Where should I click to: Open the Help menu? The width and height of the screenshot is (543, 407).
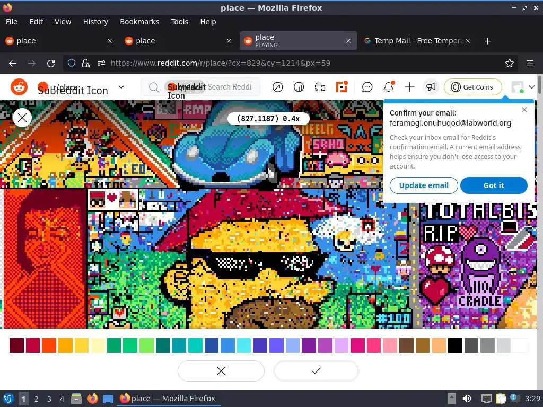coord(208,22)
